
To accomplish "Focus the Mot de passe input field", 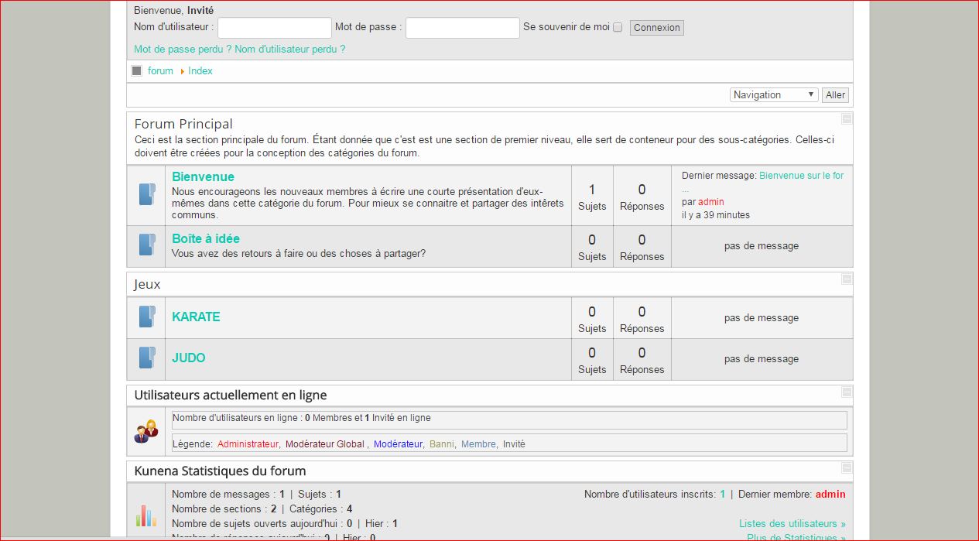I will pos(462,28).
